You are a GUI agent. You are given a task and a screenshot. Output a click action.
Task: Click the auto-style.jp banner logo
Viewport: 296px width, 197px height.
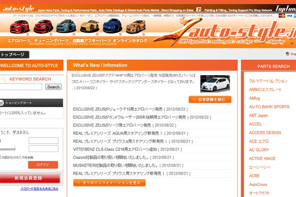coord(229,33)
